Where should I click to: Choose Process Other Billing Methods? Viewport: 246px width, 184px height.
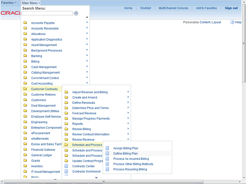click(133, 164)
